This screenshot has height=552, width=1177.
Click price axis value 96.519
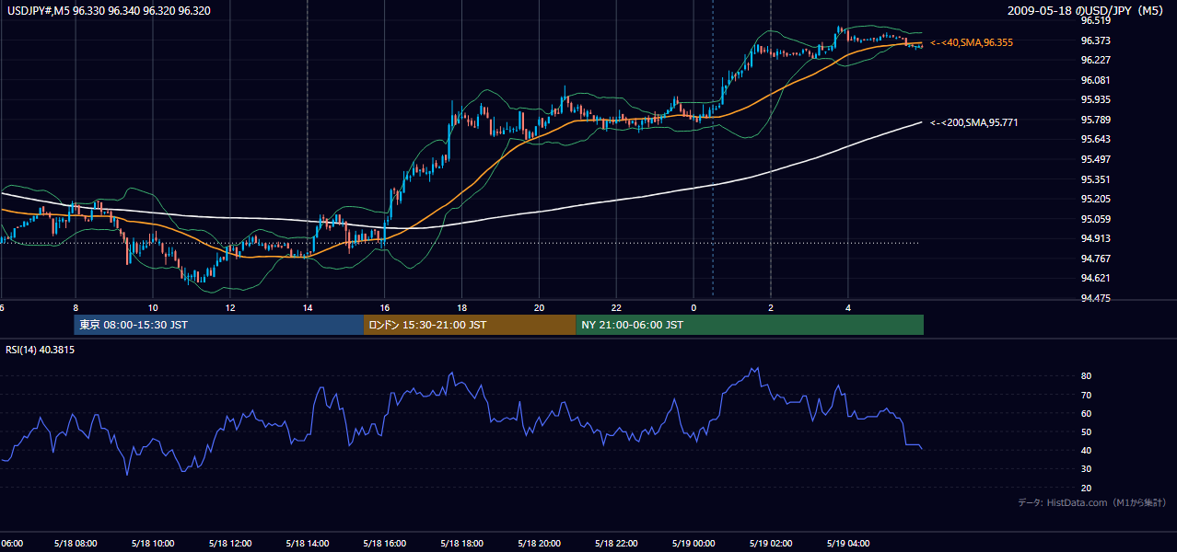tap(1095, 20)
